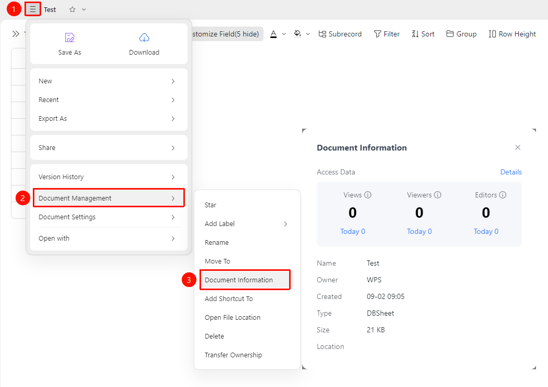
Task: Open the Details link for Access Data
Action: pos(511,172)
